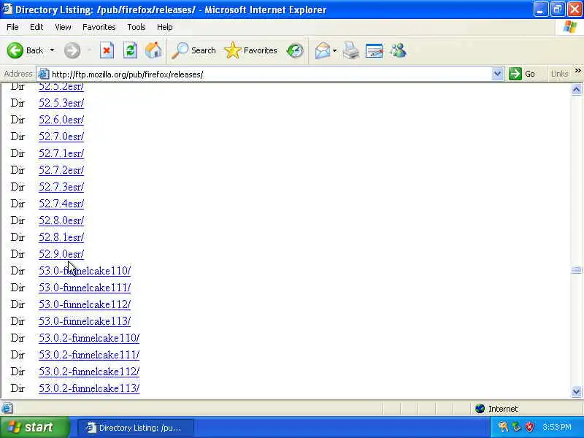The width and height of the screenshot is (584, 438).
Task: Open the 53.0.2-funnelcake111/ link
Action: pyautogui.click(x=89, y=355)
